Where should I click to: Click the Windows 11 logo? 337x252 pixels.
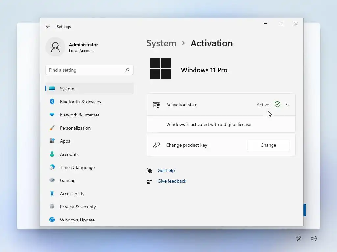pyautogui.click(x=161, y=69)
